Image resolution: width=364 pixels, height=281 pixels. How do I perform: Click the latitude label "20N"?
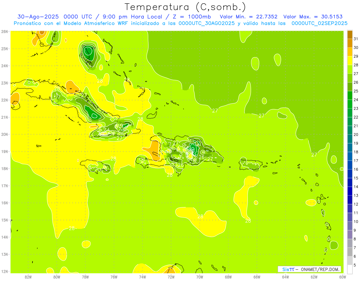click(5, 134)
